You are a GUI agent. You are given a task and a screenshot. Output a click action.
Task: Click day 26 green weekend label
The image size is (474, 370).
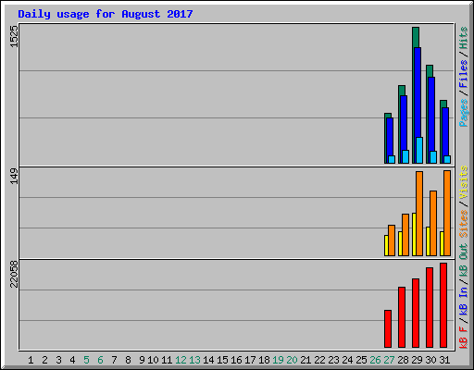(375, 360)
